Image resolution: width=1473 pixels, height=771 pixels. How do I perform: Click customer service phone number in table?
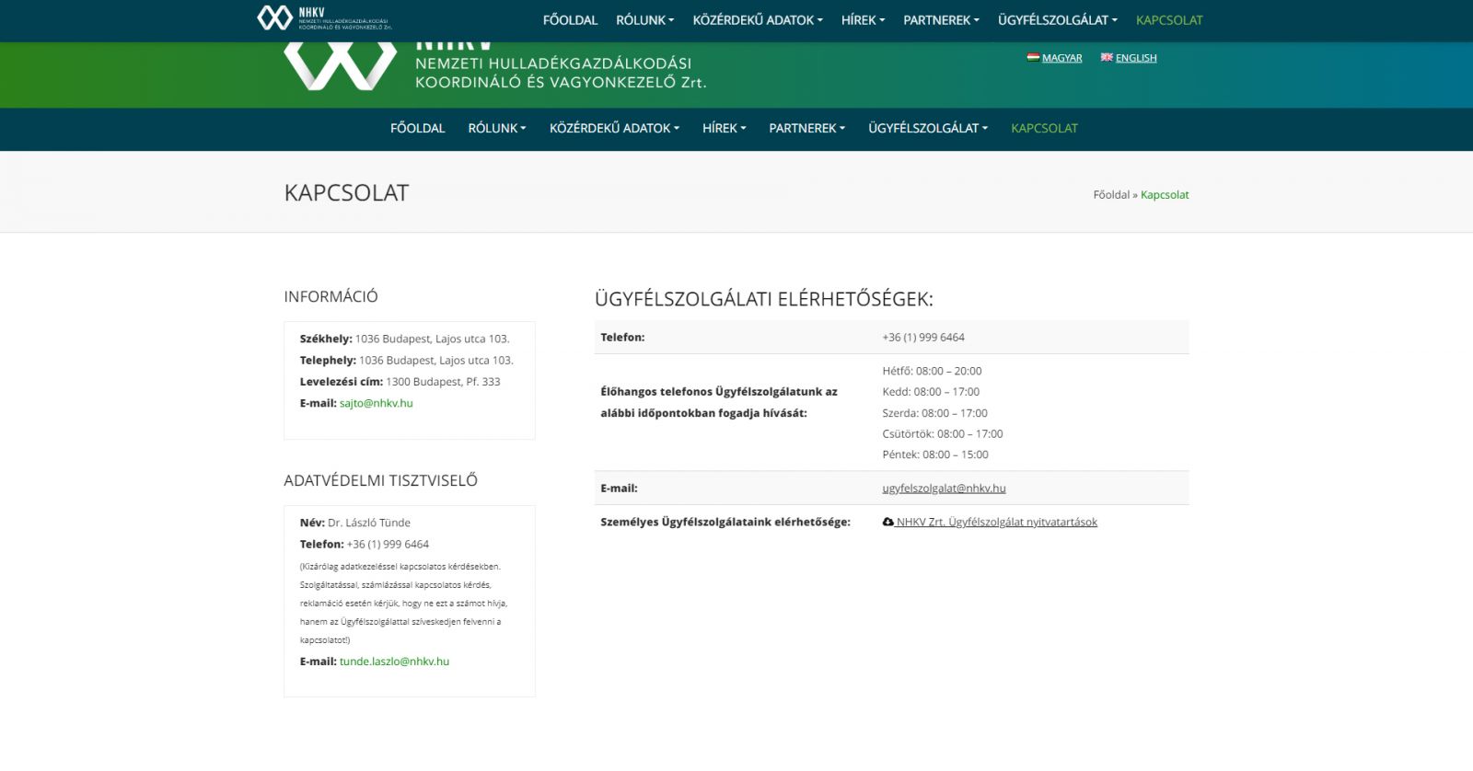[x=923, y=338]
